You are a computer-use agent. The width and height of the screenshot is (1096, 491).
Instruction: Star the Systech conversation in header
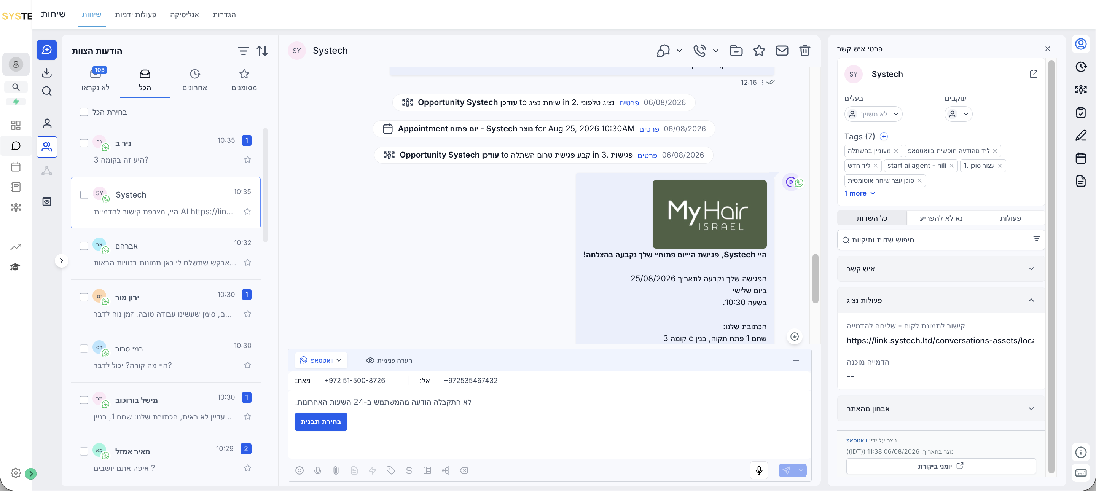(x=759, y=51)
